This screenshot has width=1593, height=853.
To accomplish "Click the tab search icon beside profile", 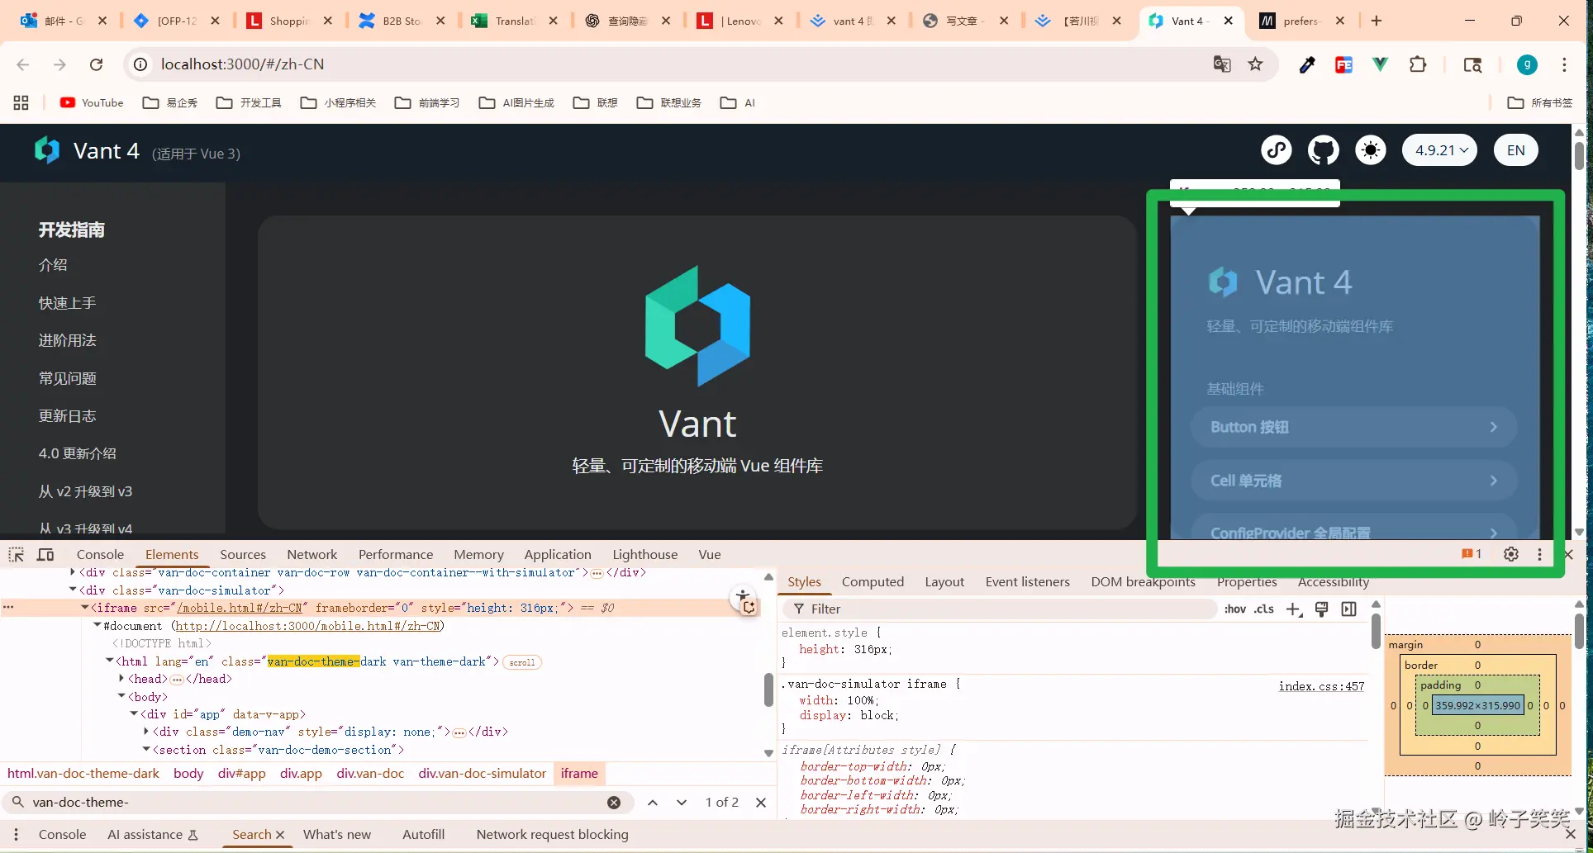I will tap(1472, 64).
